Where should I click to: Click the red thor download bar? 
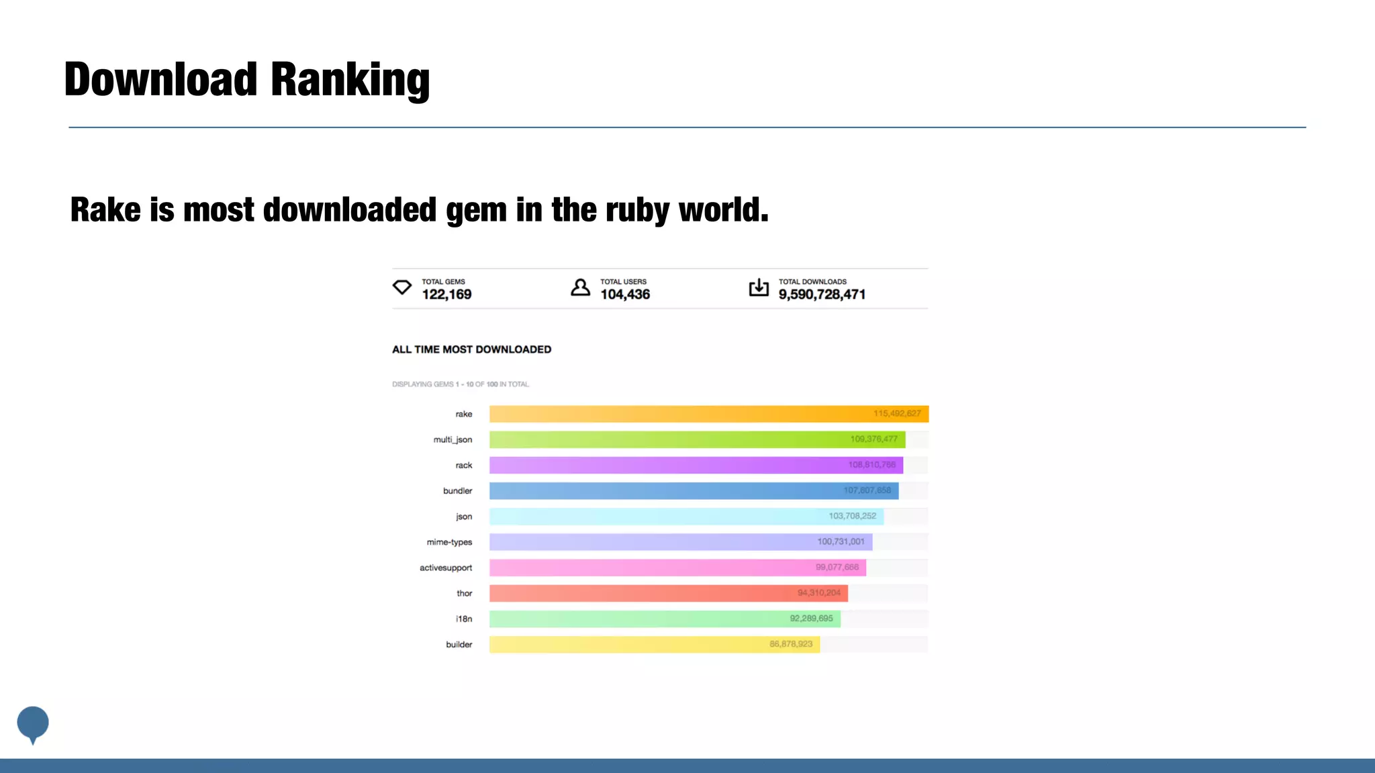pyautogui.click(x=669, y=593)
